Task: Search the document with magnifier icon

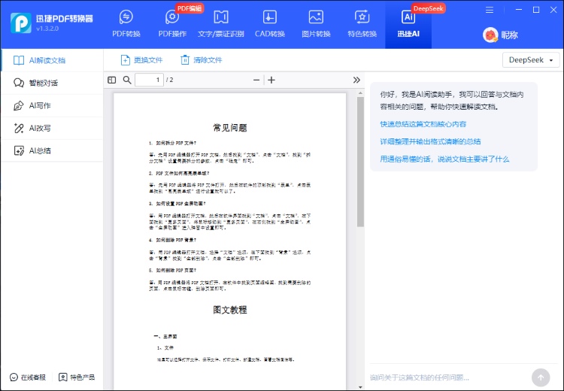Action: (126, 80)
